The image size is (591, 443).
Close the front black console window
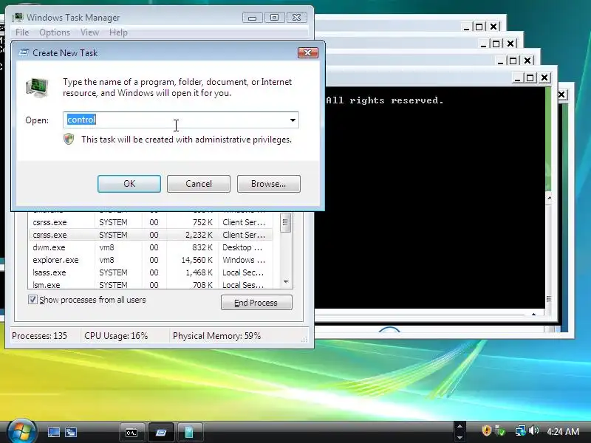pyautogui.click(x=544, y=78)
